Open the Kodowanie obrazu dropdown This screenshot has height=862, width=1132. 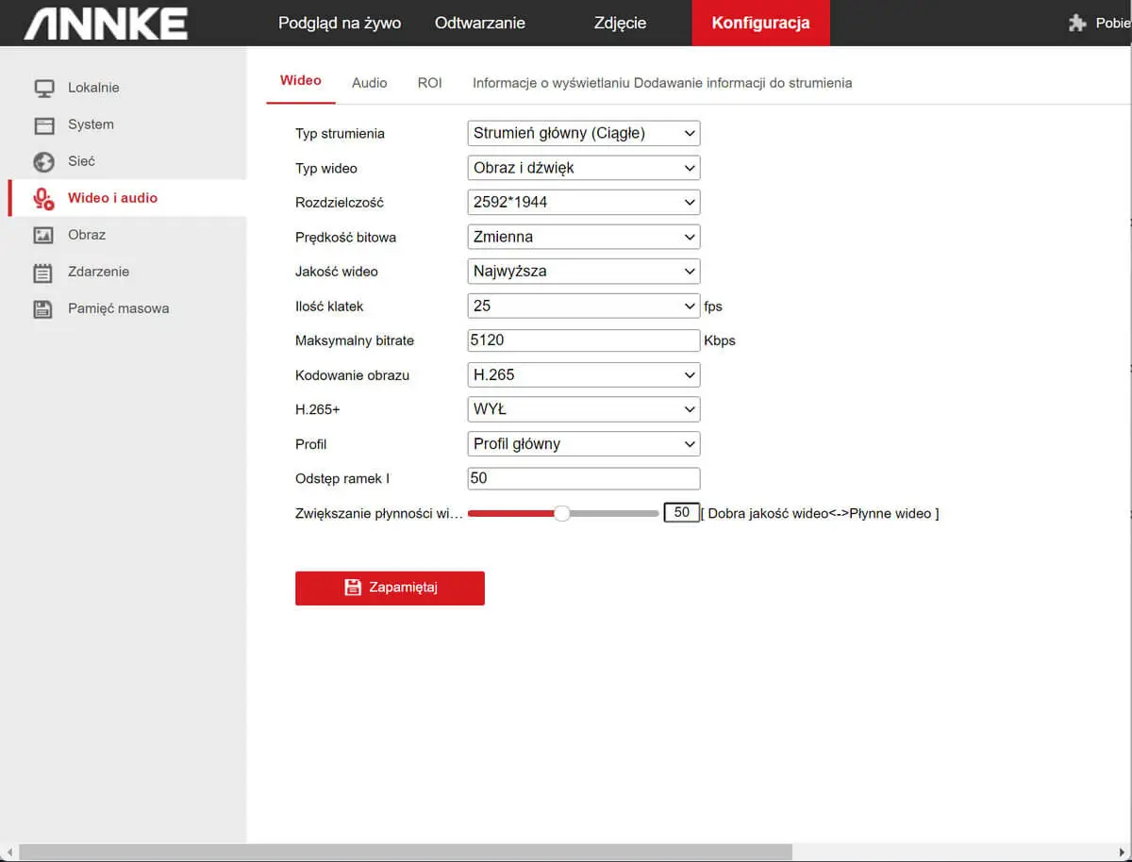coord(583,374)
